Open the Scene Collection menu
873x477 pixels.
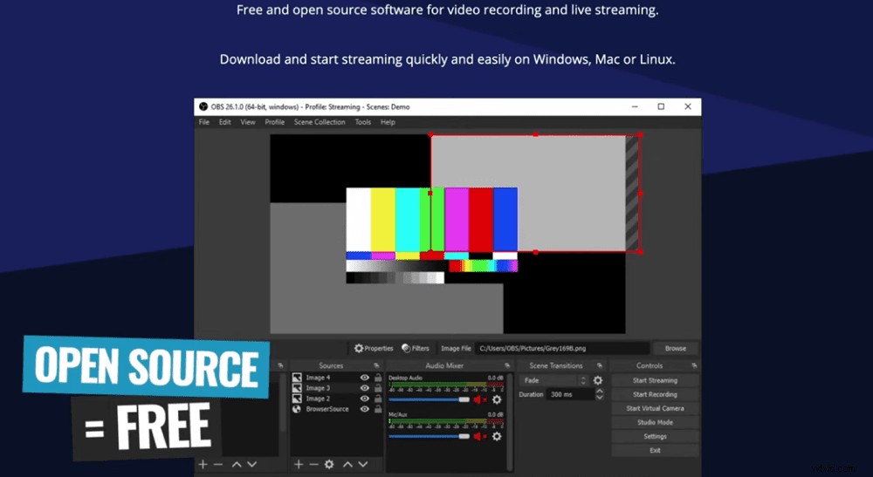pyautogui.click(x=320, y=122)
